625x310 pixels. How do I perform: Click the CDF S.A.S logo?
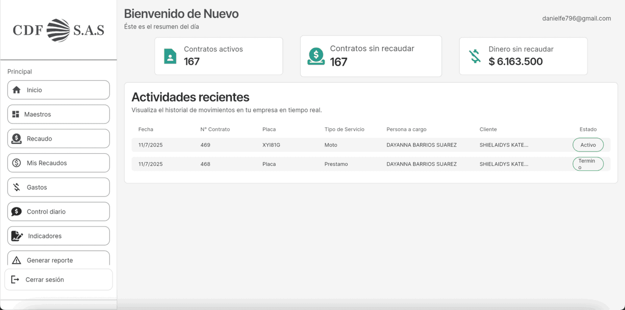[58, 30]
